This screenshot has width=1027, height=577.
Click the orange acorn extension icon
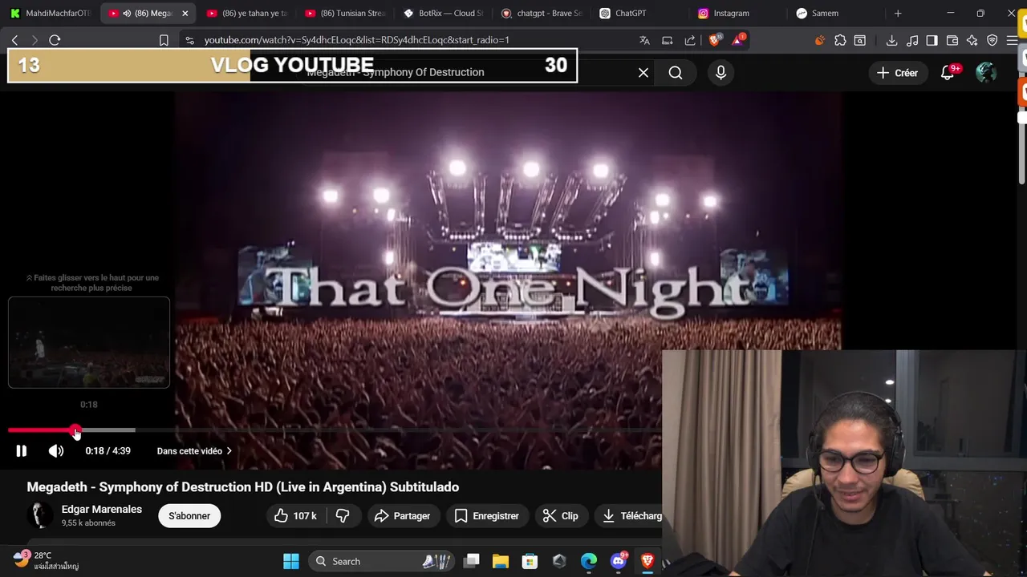click(819, 40)
